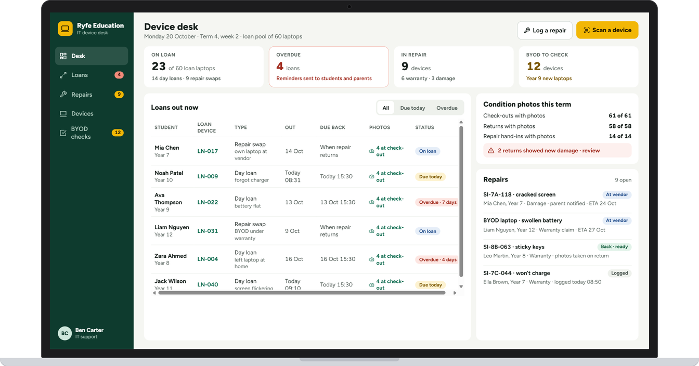The image size is (699, 366).
Task: Click the loans table scroll down arrow
Action: (461, 286)
